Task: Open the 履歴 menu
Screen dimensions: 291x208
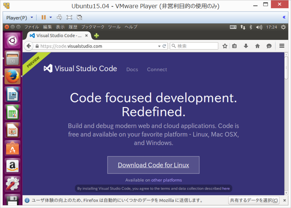Action: [x=73, y=27]
